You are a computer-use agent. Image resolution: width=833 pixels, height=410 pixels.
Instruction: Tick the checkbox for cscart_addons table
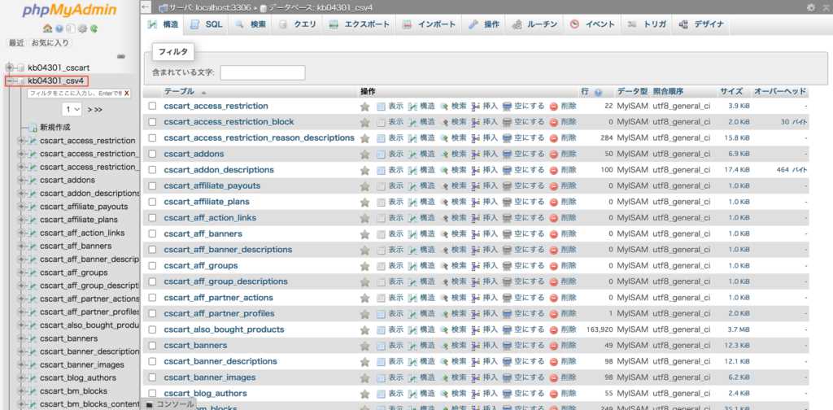152,154
